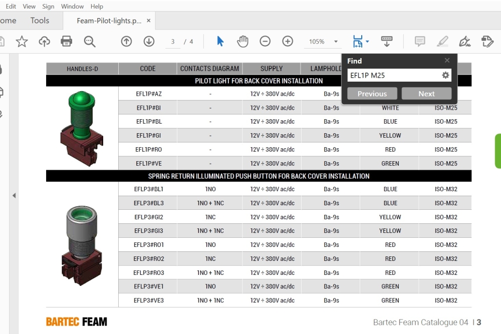
Task: Select the arrow selection tool
Action: [220, 42]
